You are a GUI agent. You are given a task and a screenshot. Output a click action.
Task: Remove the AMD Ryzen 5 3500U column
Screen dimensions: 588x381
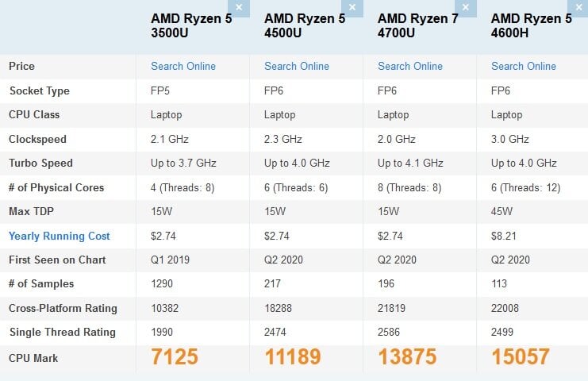click(x=242, y=7)
